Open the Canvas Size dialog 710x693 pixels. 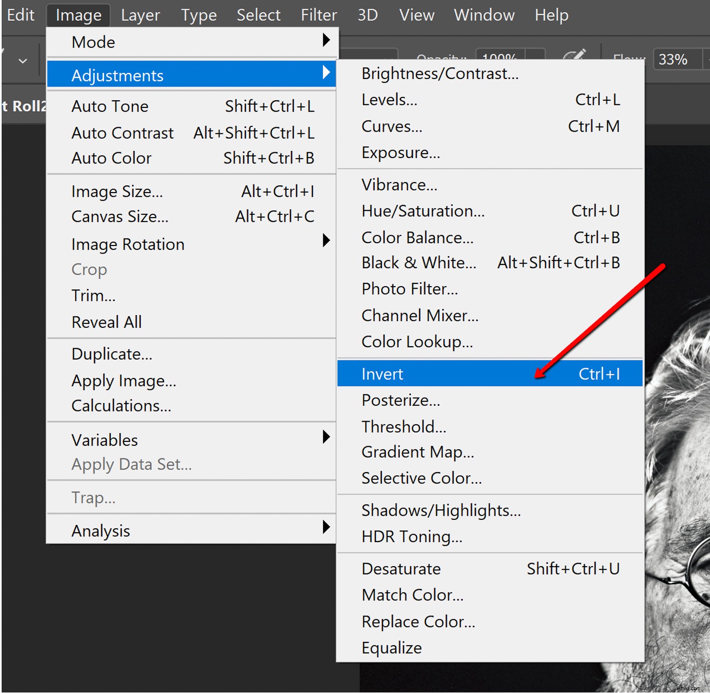point(119,216)
